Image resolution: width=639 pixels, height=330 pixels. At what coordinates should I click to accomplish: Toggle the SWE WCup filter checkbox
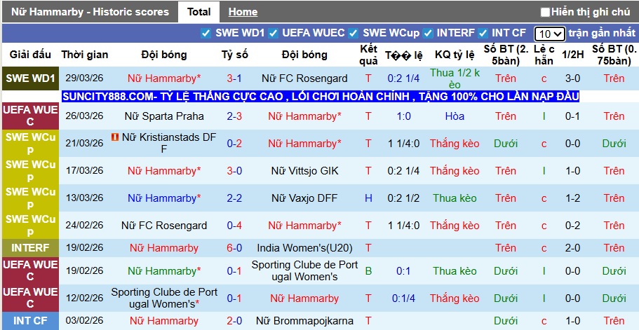coord(353,33)
